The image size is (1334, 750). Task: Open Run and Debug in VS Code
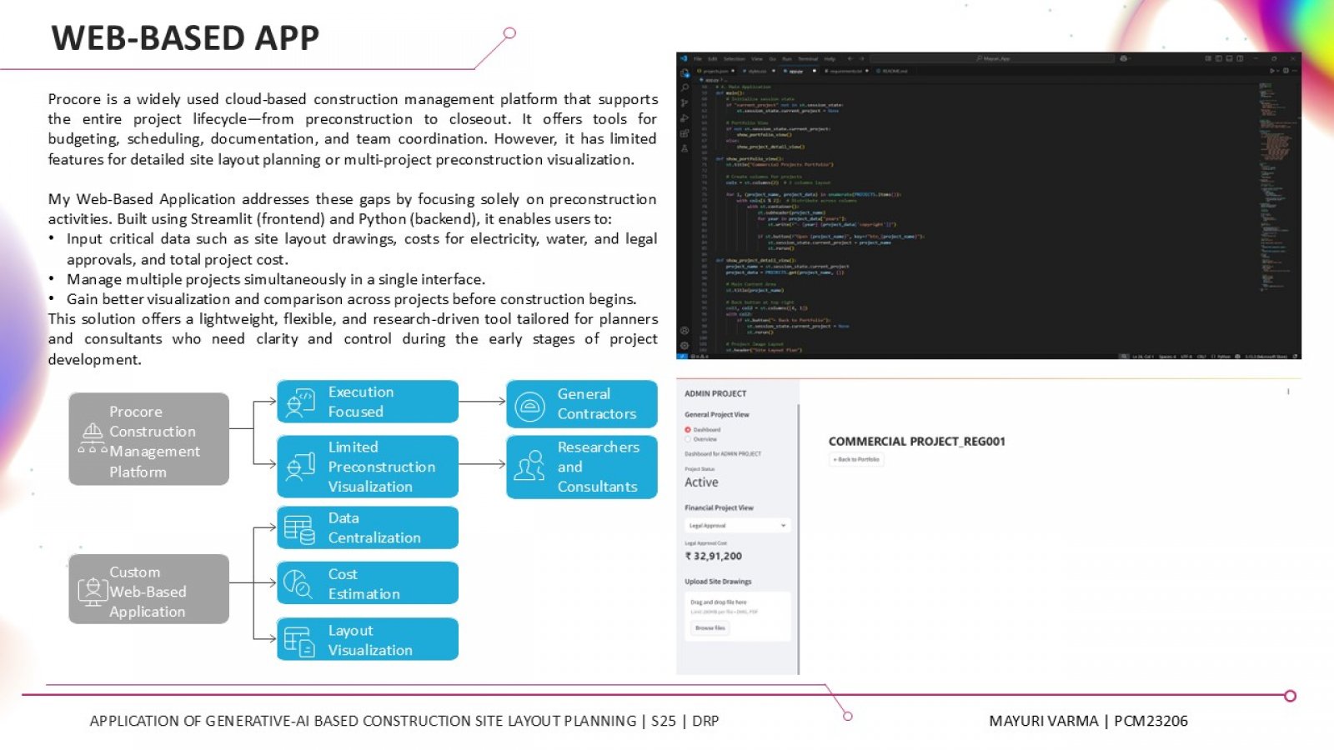pyautogui.click(x=685, y=118)
